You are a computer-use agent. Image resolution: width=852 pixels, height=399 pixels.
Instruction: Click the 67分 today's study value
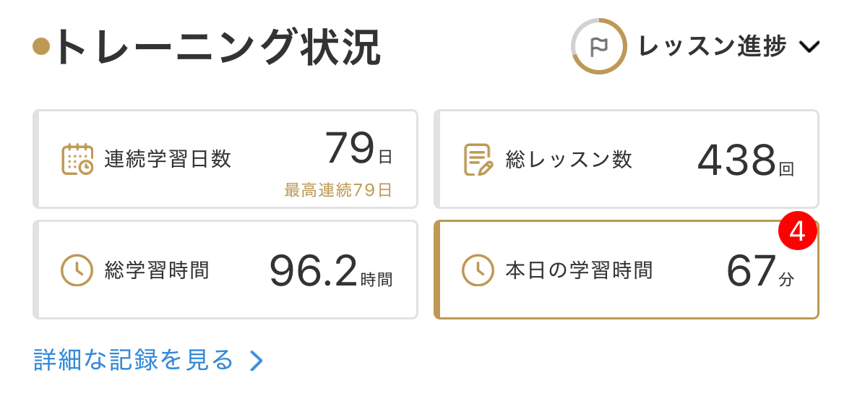click(x=760, y=271)
